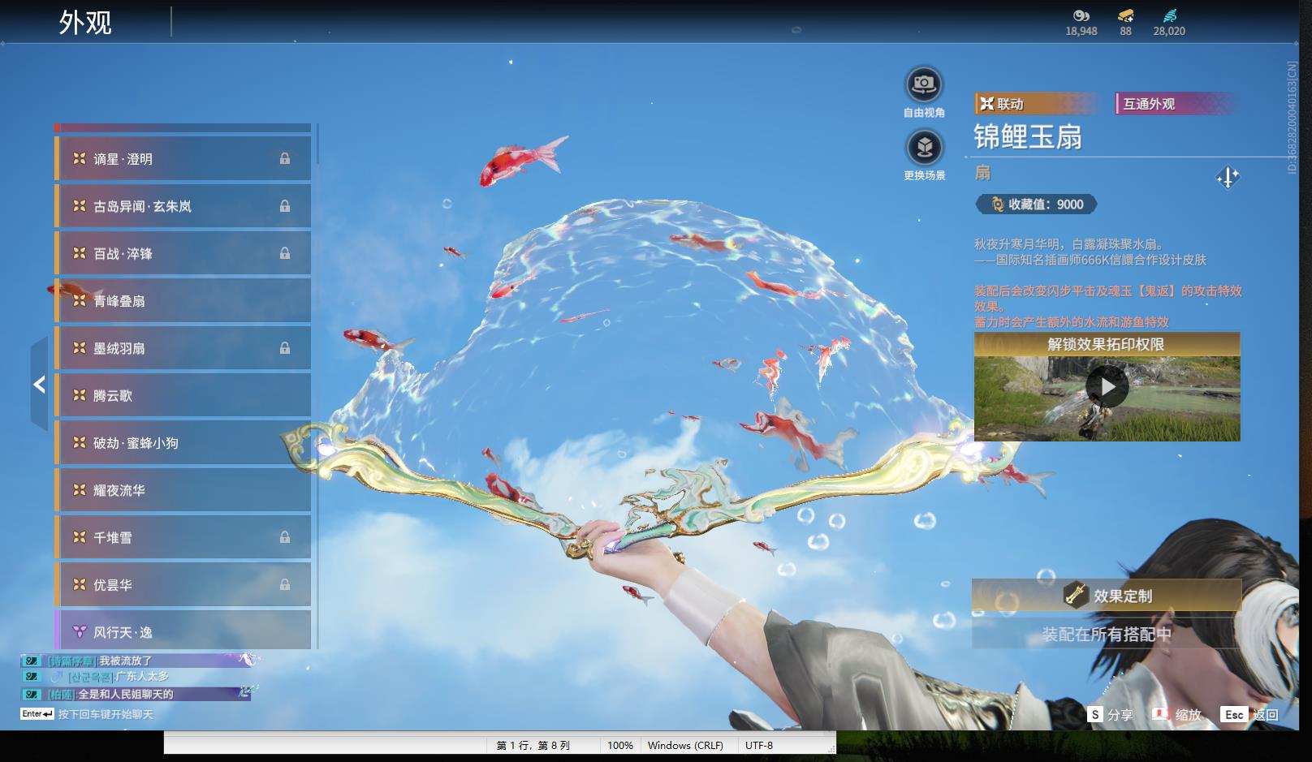Click the lock icon on 优昙华
Viewport: 1312px width, 762px height.
tap(285, 584)
